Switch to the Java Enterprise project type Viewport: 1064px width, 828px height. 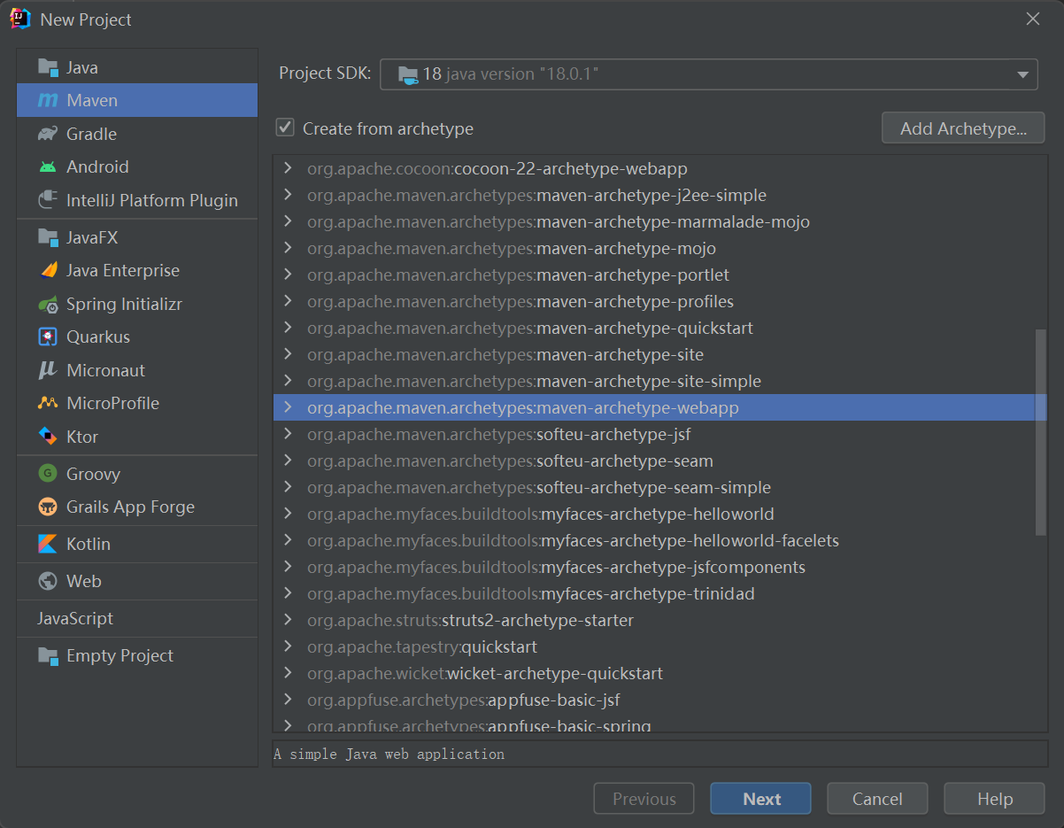click(122, 271)
